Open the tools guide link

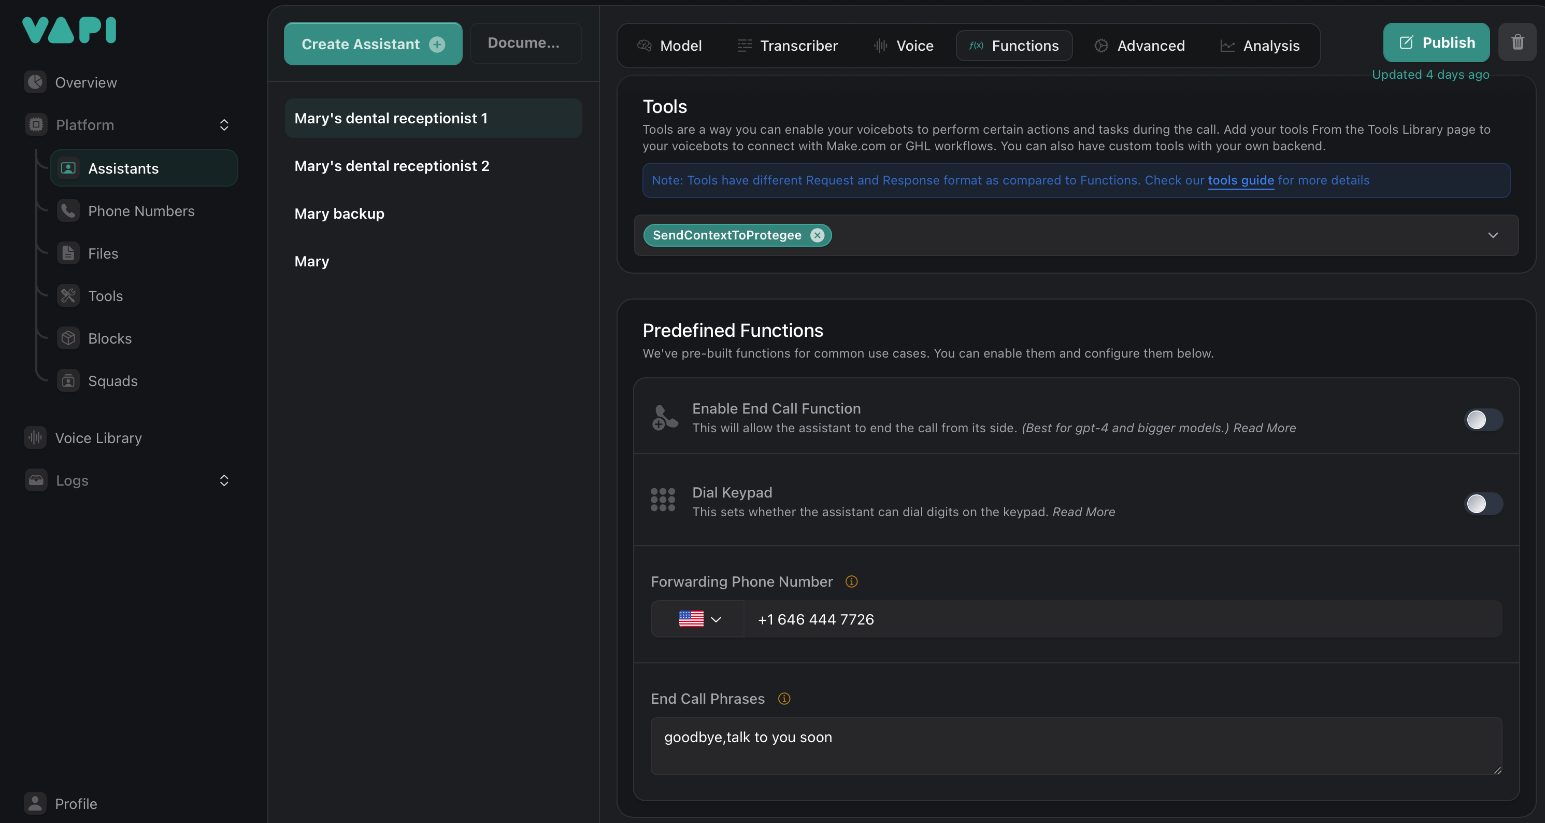pos(1240,180)
